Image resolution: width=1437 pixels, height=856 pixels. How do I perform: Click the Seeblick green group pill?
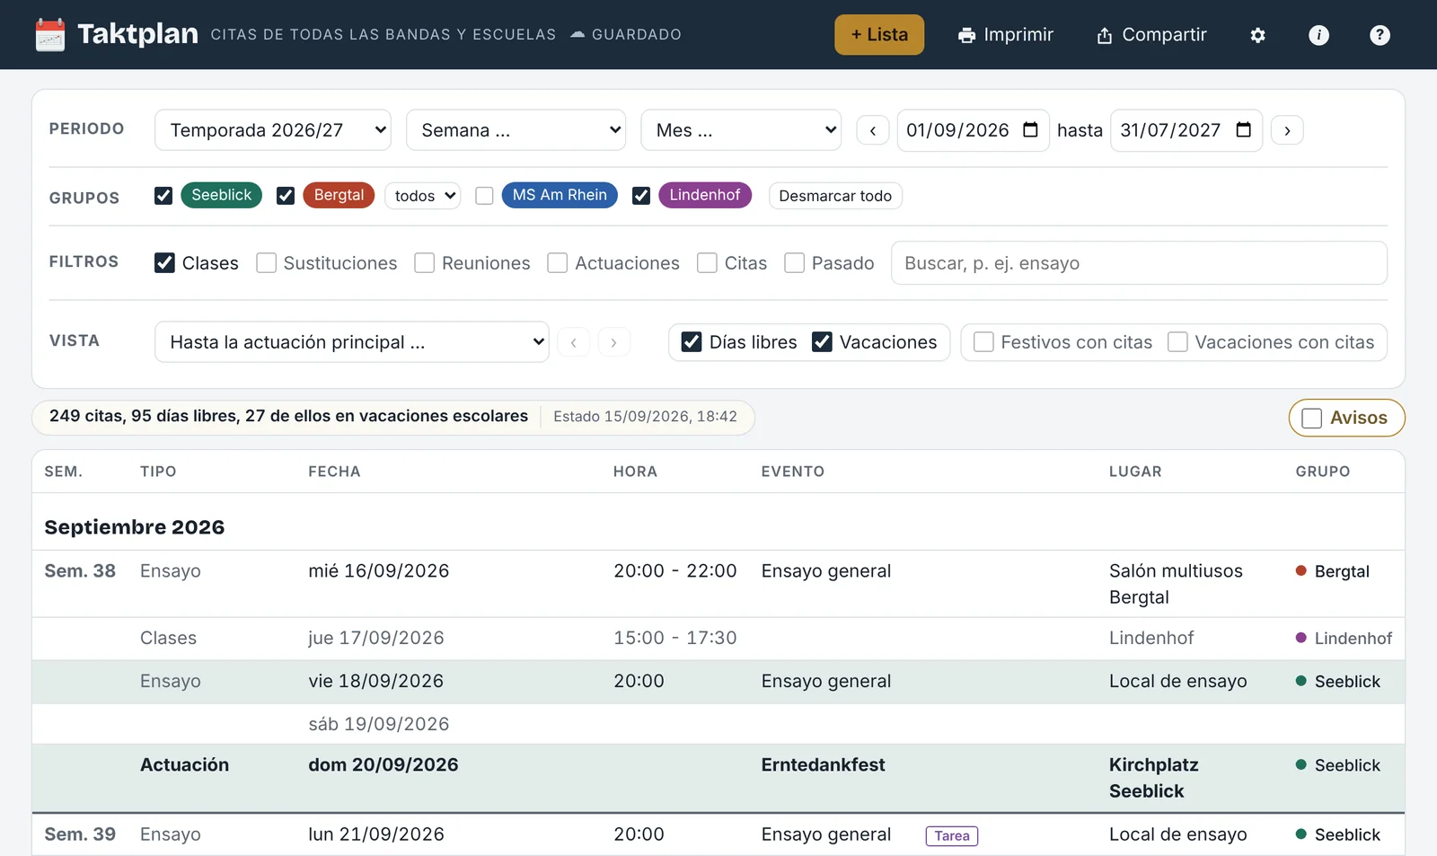coord(221,195)
